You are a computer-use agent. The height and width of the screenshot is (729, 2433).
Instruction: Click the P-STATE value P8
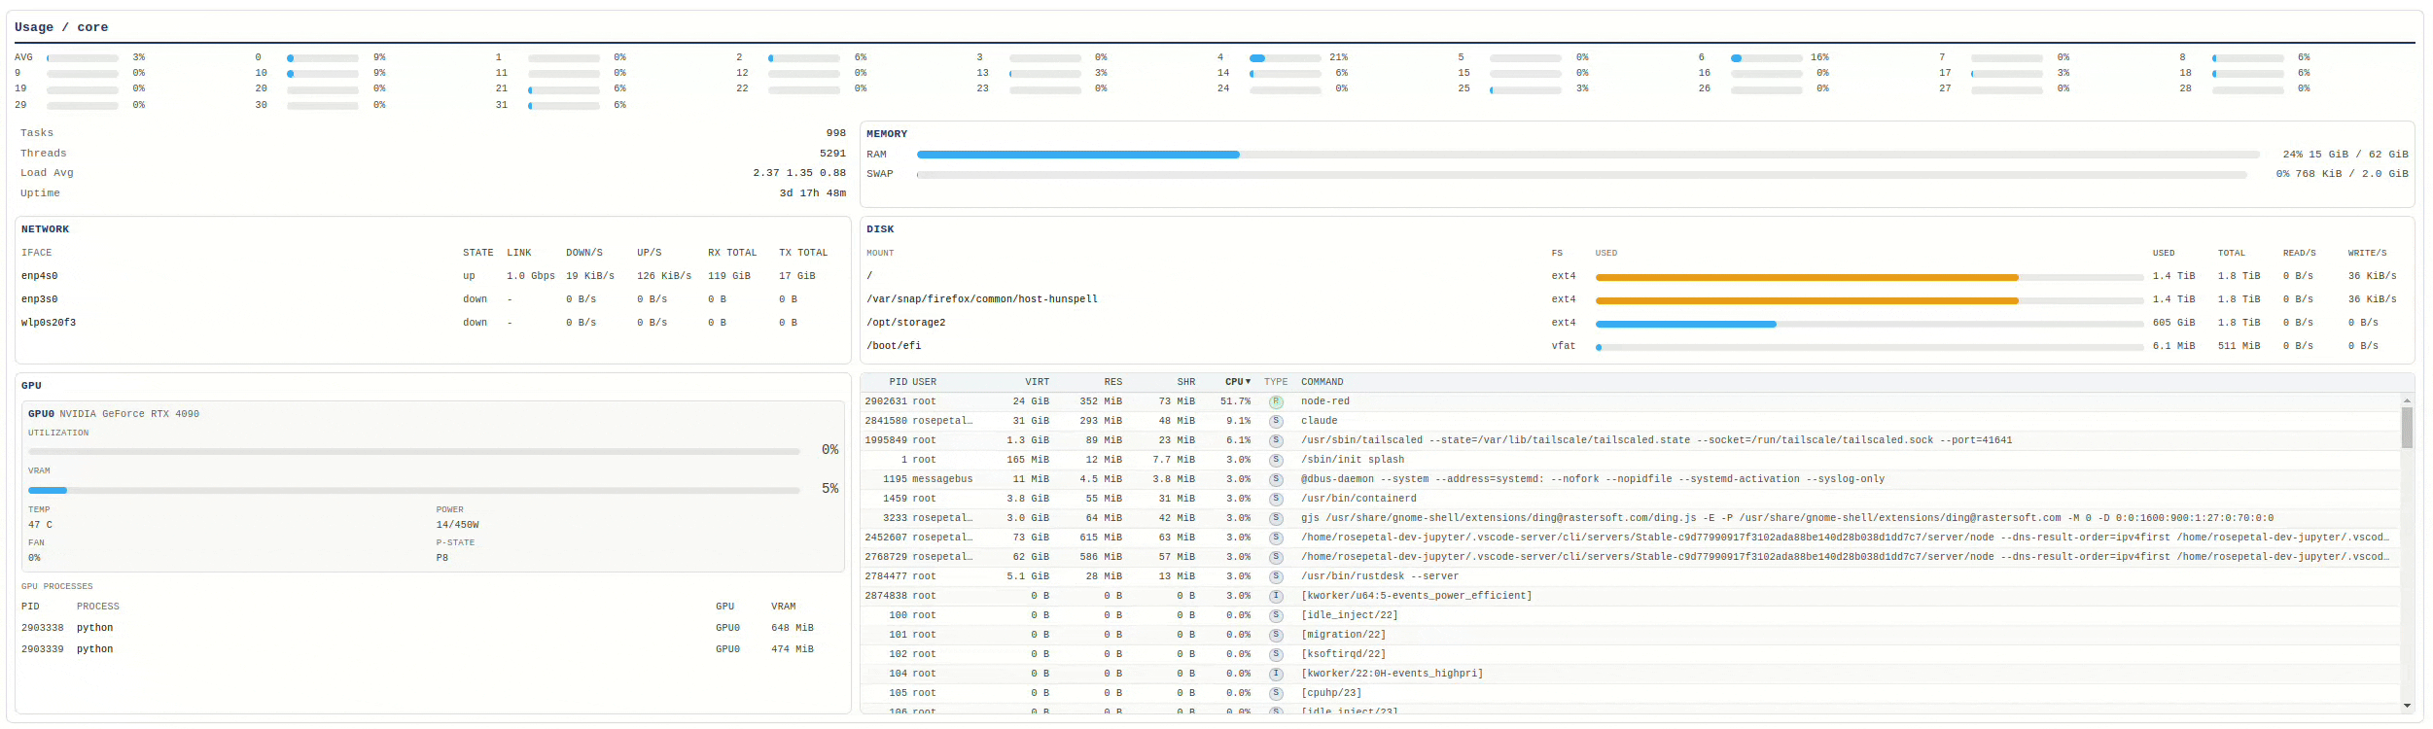(442, 558)
